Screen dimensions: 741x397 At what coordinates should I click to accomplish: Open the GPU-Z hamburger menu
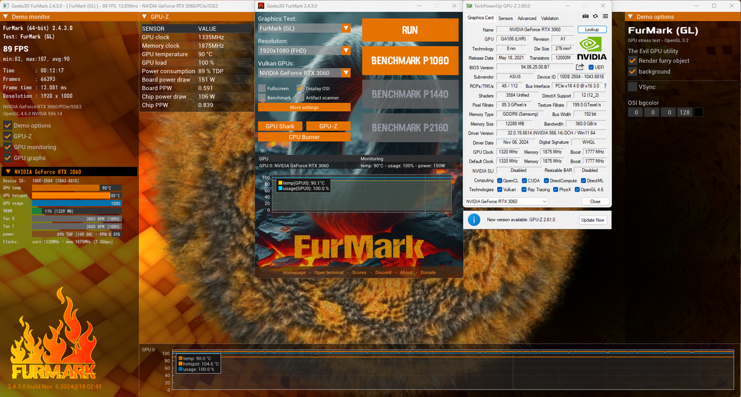pos(606,16)
